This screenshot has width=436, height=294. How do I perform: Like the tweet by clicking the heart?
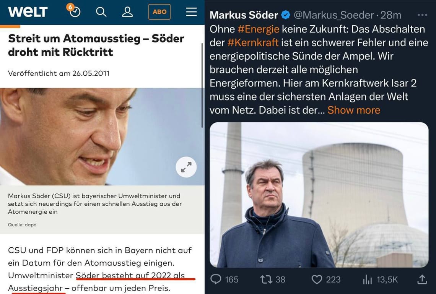coord(317,279)
